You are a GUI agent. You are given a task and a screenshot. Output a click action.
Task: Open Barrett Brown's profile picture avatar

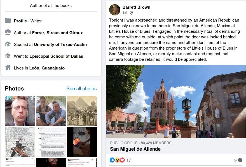pyautogui.click(x=115, y=10)
